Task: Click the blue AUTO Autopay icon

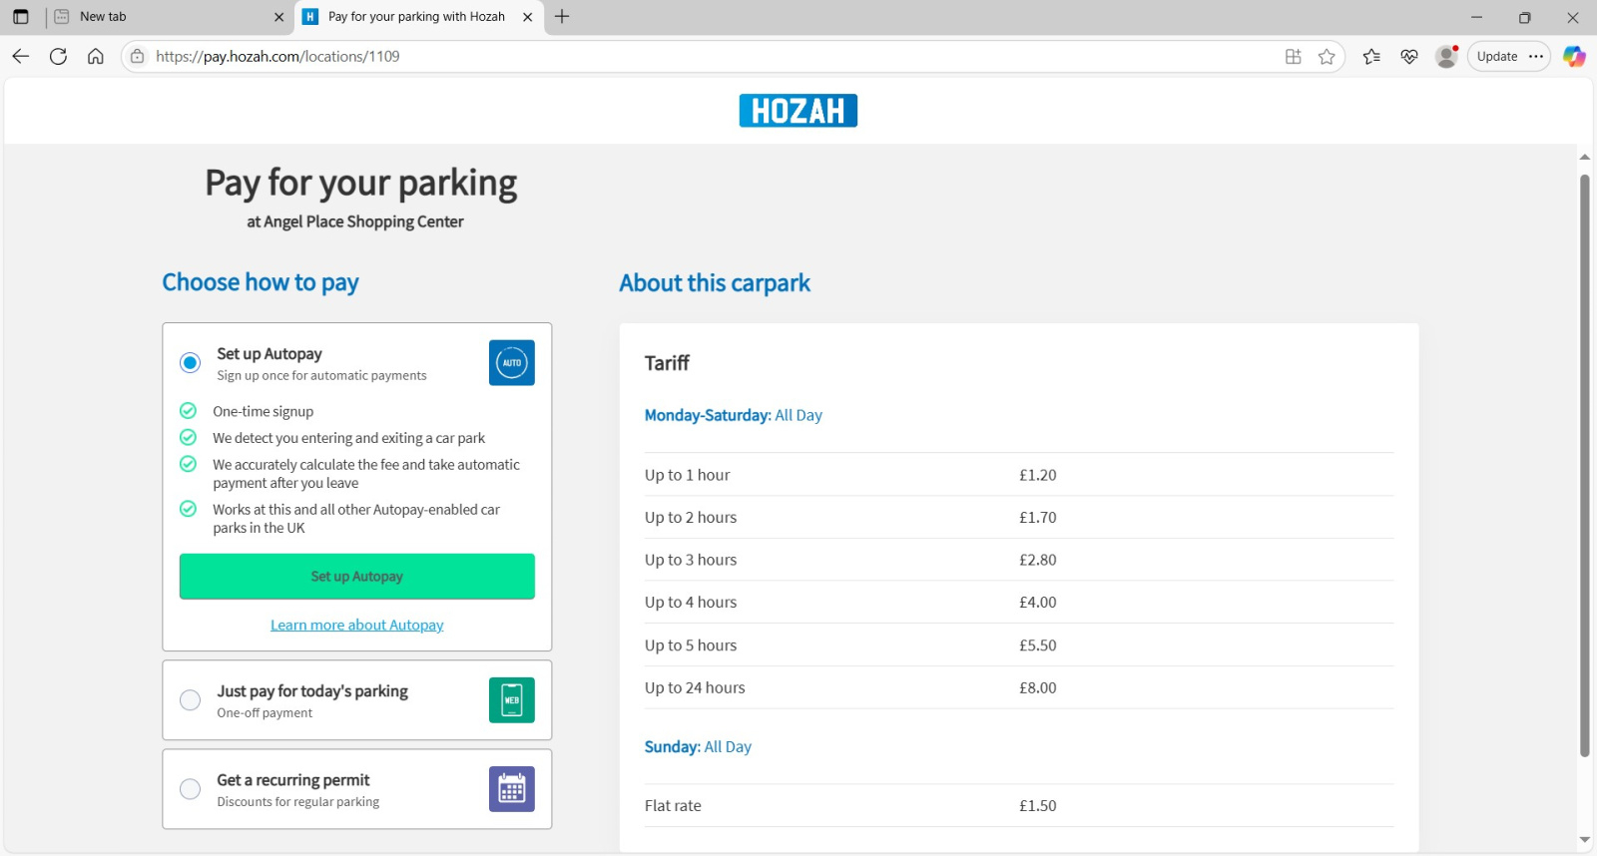Action: (x=512, y=363)
